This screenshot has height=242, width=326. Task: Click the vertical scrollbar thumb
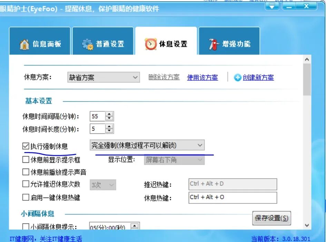click(x=307, y=80)
